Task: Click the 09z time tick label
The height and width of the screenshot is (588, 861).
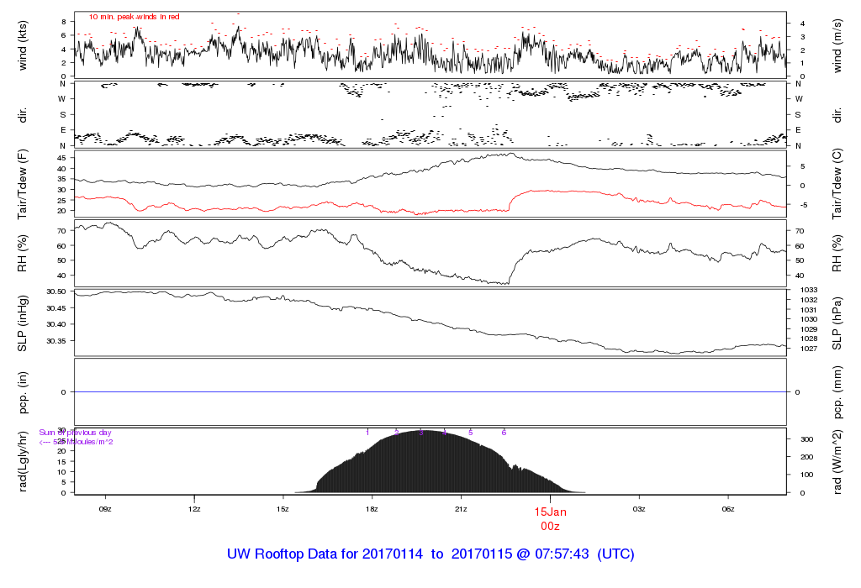Action: (105, 509)
